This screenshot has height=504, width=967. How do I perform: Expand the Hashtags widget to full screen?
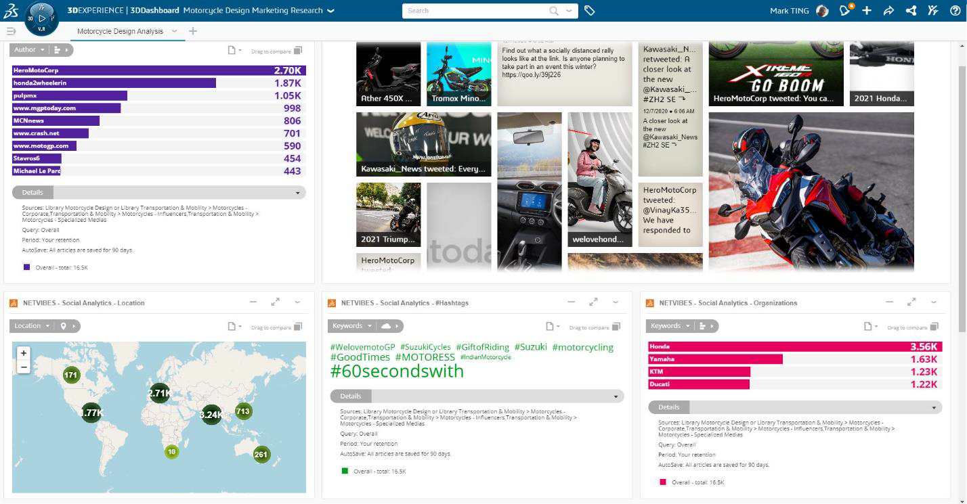[x=593, y=302]
